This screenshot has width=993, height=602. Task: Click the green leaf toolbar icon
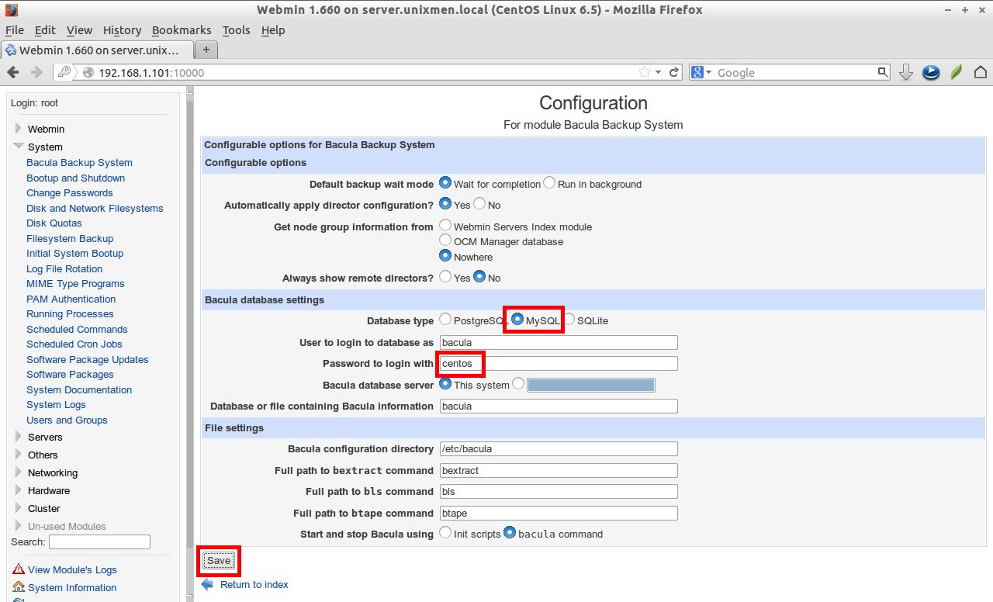pos(957,72)
